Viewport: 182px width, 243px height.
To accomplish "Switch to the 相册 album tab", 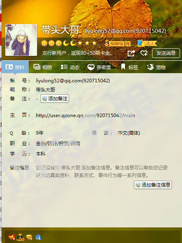I will click(x=43, y=67).
